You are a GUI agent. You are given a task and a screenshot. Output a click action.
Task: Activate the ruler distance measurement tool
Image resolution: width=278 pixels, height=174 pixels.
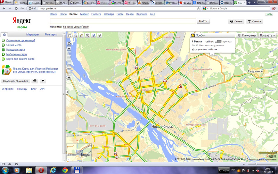pyautogui.click(x=81, y=35)
